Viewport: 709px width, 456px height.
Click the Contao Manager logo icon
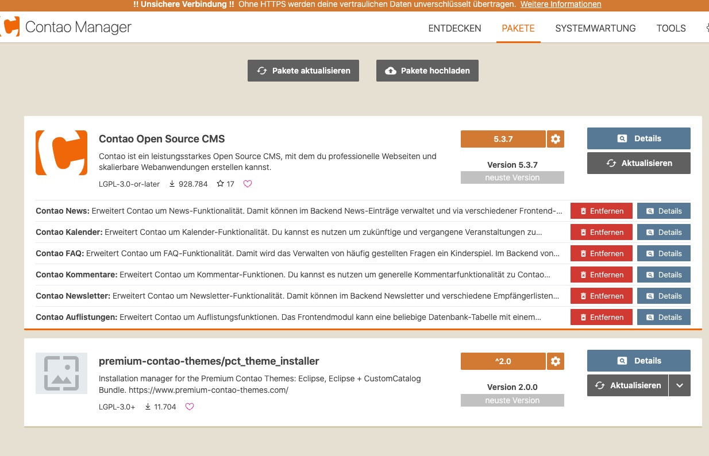coord(10,27)
